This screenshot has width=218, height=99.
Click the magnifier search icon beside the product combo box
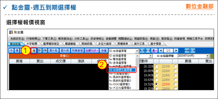142,51
